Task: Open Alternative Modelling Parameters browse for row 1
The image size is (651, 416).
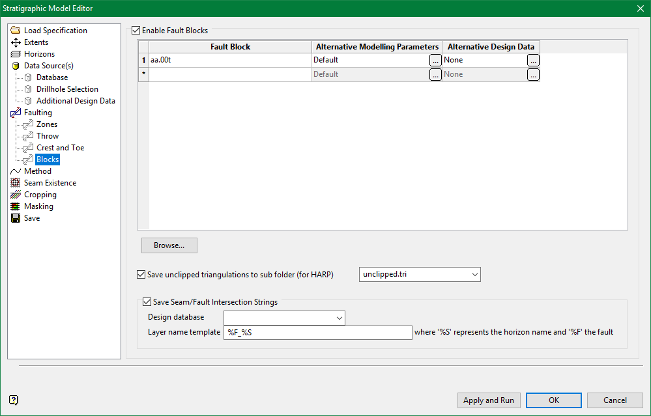Action: (x=435, y=60)
